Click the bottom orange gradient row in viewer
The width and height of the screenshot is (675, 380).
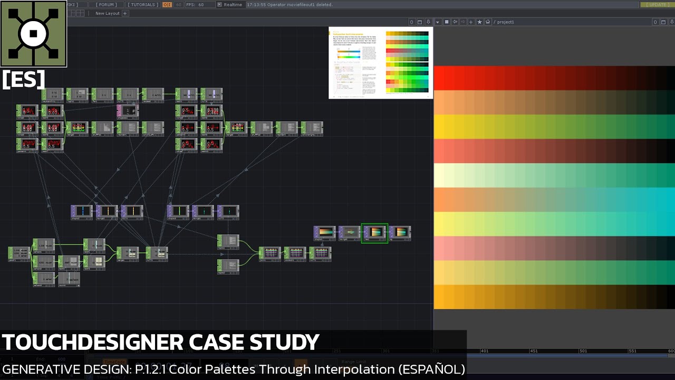pos(554,297)
